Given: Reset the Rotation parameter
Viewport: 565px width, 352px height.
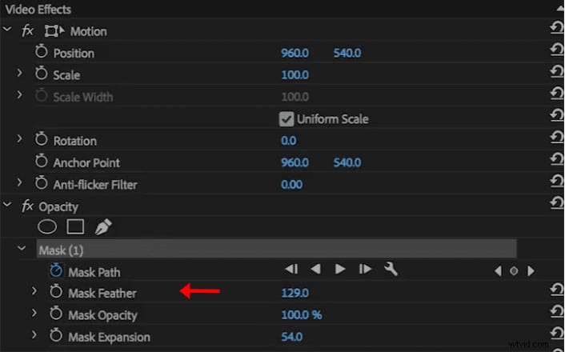Looking at the screenshot, I should pyautogui.click(x=557, y=137).
